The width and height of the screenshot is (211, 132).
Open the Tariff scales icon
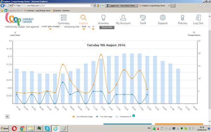(143, 18)
